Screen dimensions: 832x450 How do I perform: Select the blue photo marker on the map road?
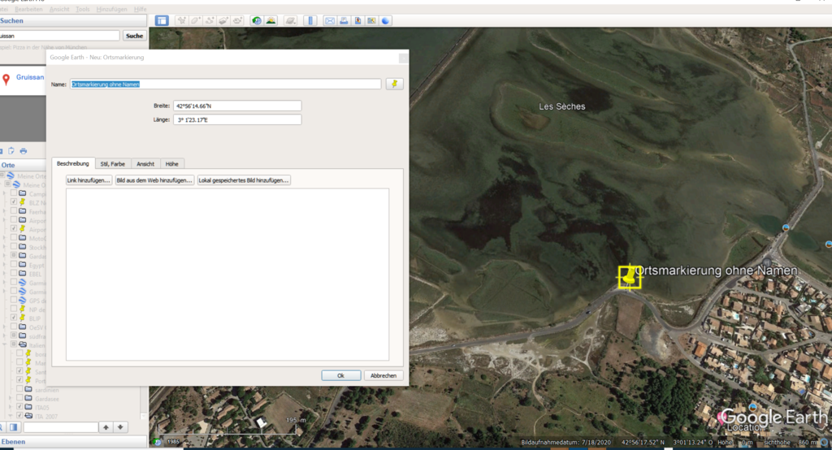point(786,227)
